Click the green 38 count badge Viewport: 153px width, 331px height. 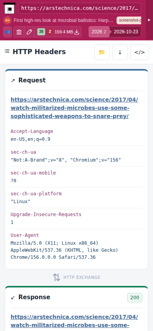coord(41,32)
